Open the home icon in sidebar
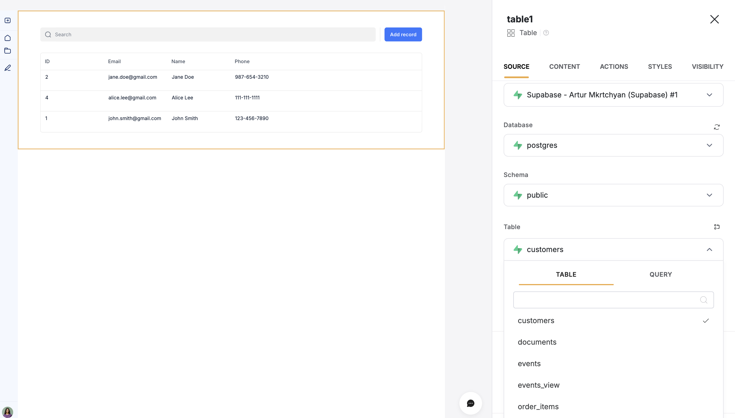 pyautogui.click(x=8, y=38)
